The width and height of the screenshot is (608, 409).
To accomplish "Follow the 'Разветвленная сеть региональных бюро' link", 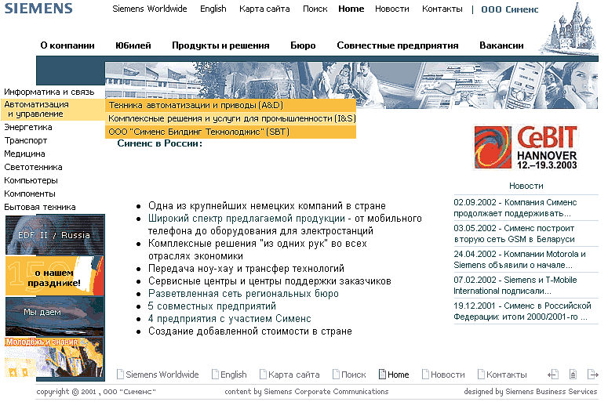I will tap(243, 294).
